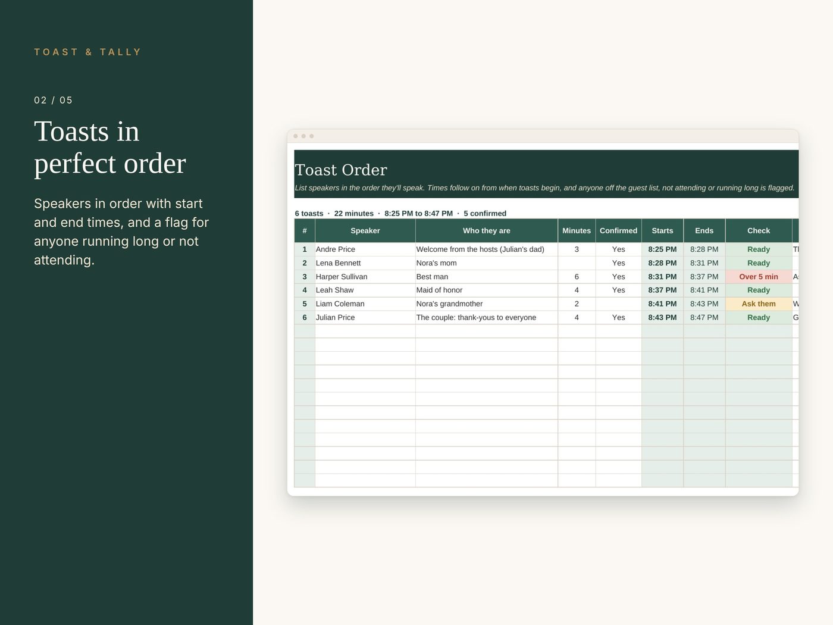The image size is (833, 625).
Task: Click Ready status in Julian Price row
Action: tap(759, 317)
